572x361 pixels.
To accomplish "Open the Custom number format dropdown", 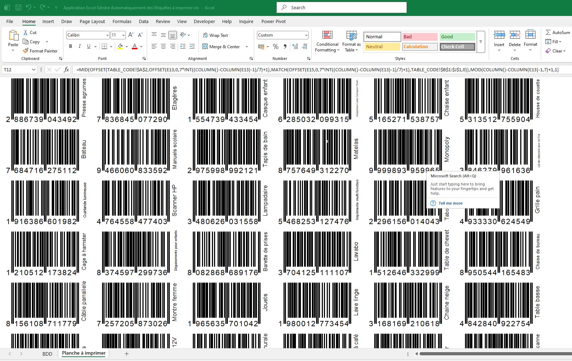I will point(306,35).
